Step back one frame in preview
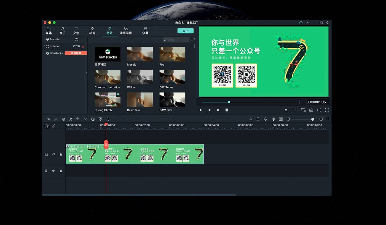 (x=201, y=110)
